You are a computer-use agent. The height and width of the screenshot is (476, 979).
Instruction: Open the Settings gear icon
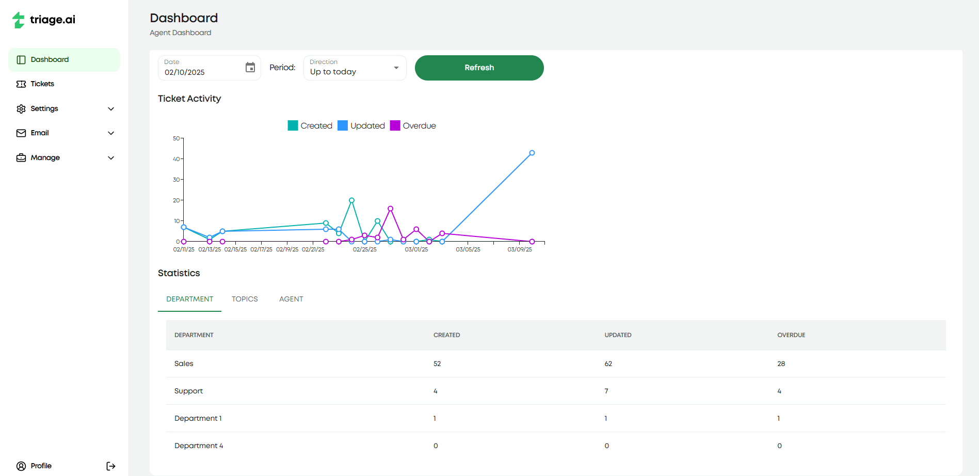(x=21, y=108)
